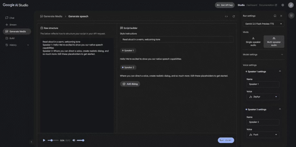Switch to the Dashboard tab
Image resolution: width=296 pixels, height=147 pixels.
[252, 5]
